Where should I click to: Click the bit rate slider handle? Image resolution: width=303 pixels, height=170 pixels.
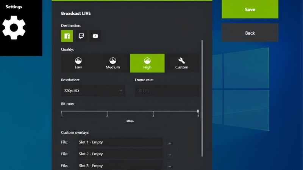tap(198, 111)
